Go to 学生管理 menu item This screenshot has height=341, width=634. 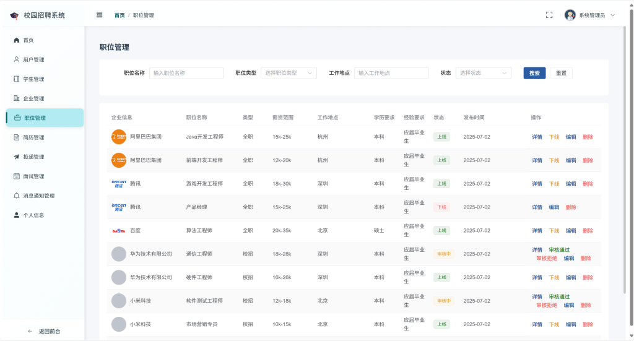45,79
